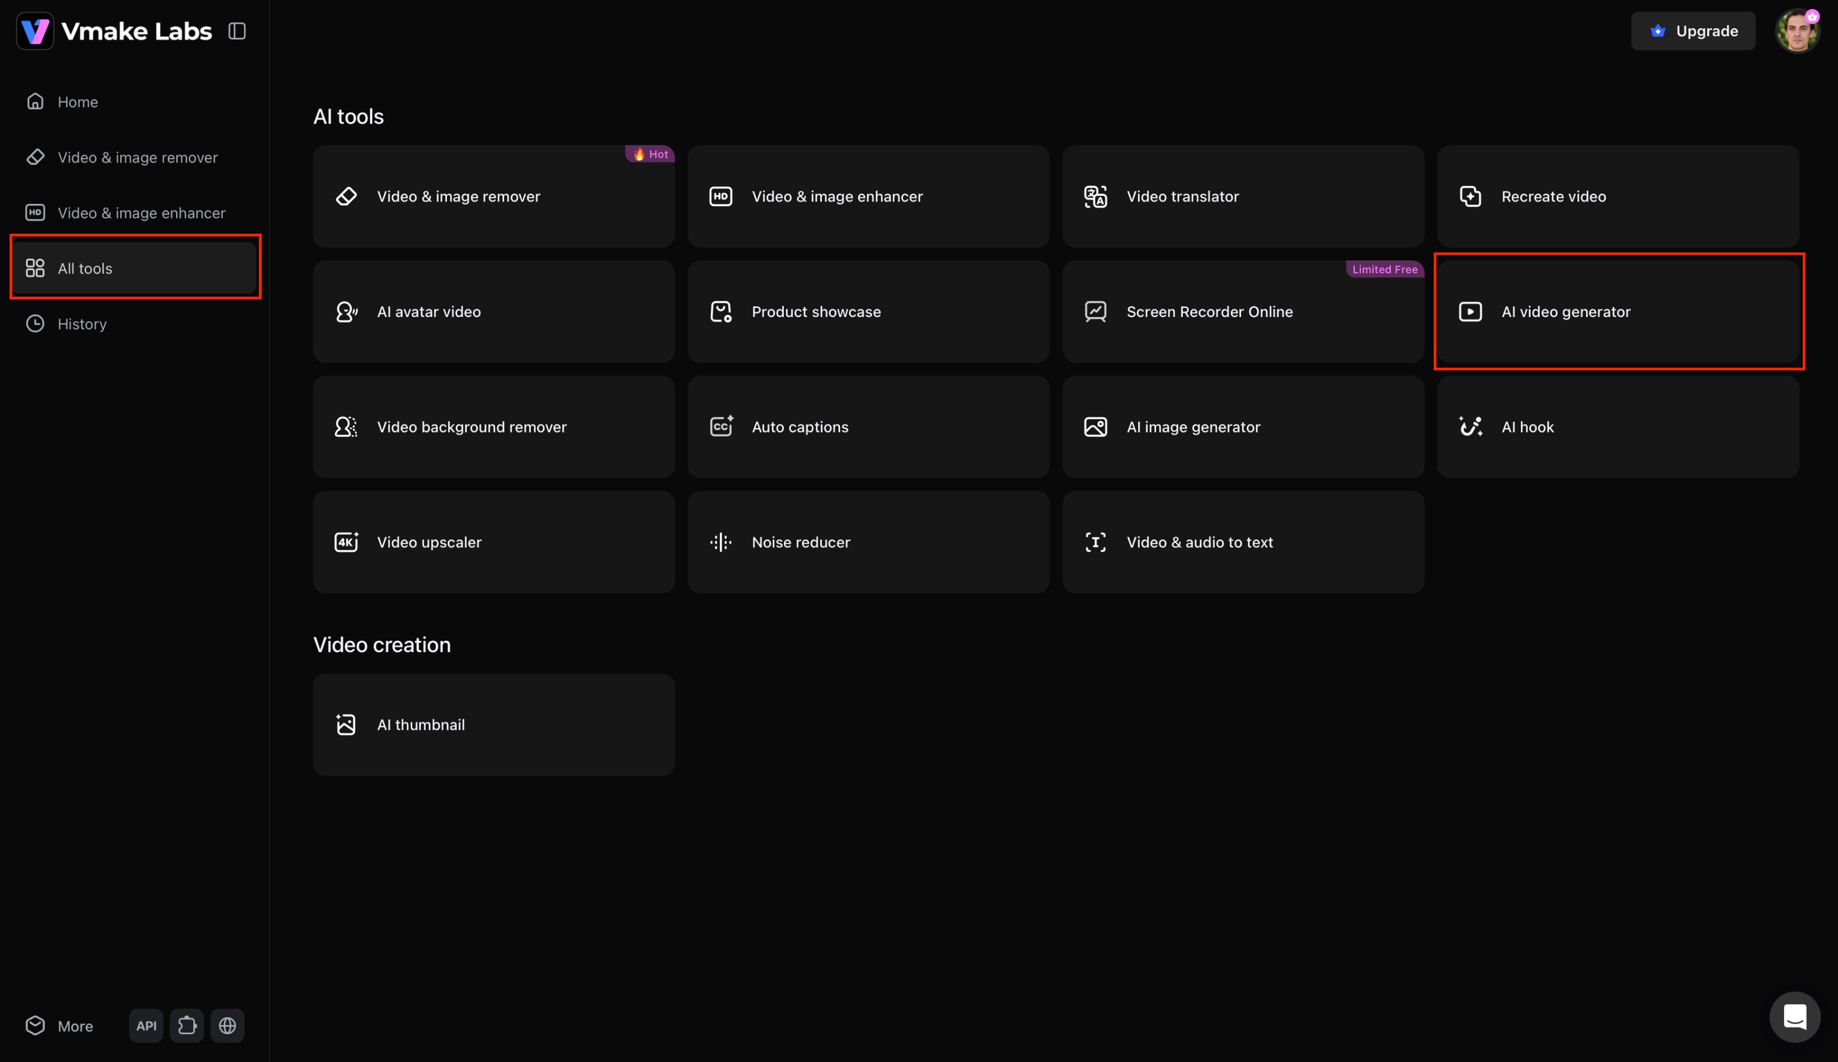Open the Video translator card
The width and height of the screenshot is (1838, 1062).
[x=1244, y=196]
